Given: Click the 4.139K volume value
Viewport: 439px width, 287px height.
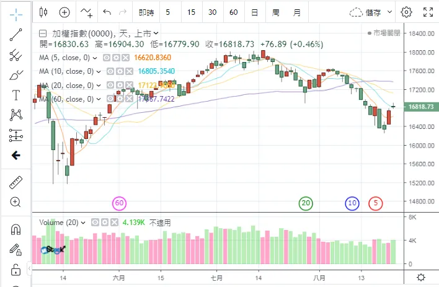Looking at the screenshot, I should pyautogui.click(x=134, y=223).
